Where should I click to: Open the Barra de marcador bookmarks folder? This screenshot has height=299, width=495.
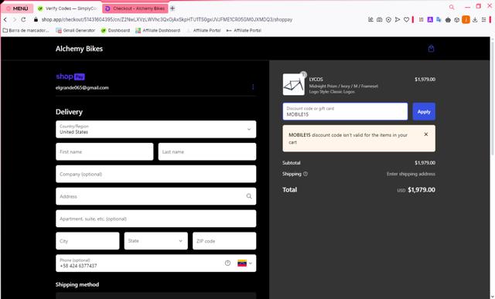point(26,31)
